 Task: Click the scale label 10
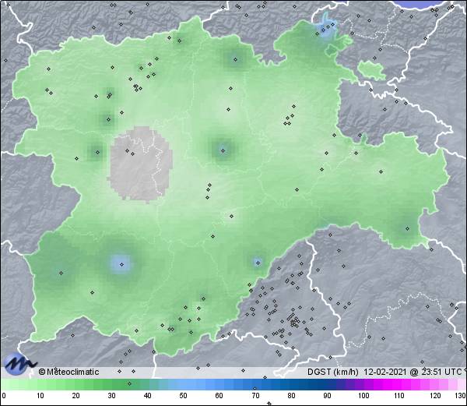pyautogui.click(x=40, y=396)
